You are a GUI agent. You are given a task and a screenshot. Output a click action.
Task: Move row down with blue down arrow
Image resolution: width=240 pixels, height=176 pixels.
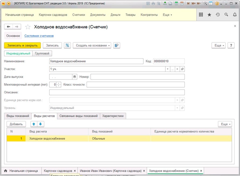[40, 124]
